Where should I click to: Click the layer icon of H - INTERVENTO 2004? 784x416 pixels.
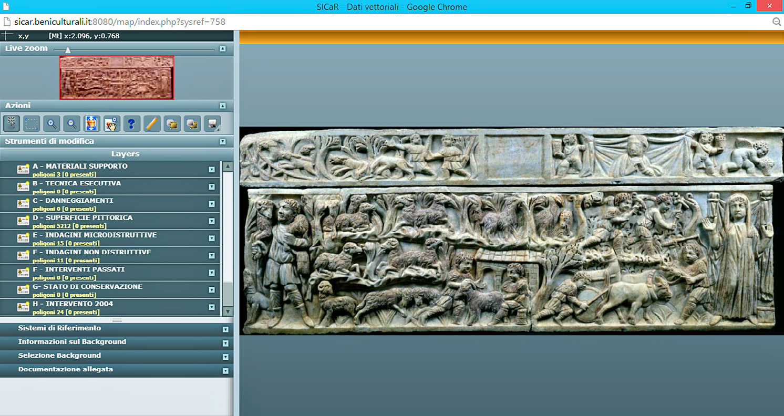tap(23, 307)
